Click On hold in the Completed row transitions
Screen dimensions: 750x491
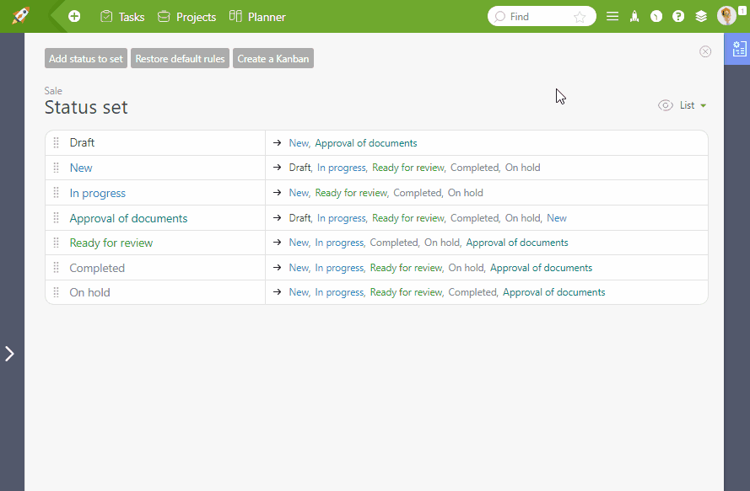[467, 268]
